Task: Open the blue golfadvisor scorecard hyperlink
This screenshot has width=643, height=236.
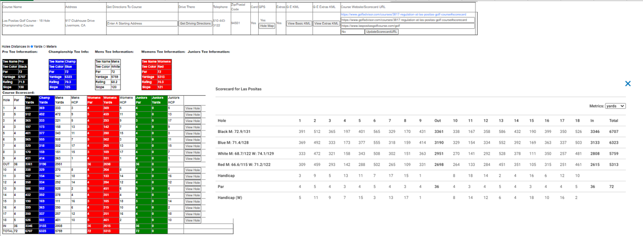Action: coord(403,14)
